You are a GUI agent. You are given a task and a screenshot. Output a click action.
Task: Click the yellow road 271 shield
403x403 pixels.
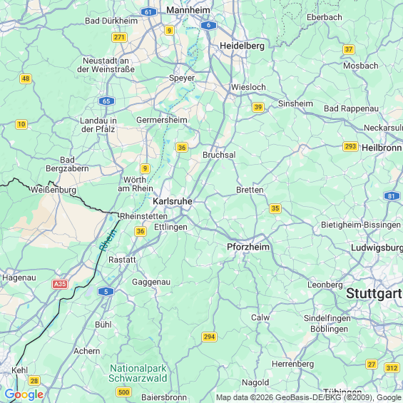(119, 37)
